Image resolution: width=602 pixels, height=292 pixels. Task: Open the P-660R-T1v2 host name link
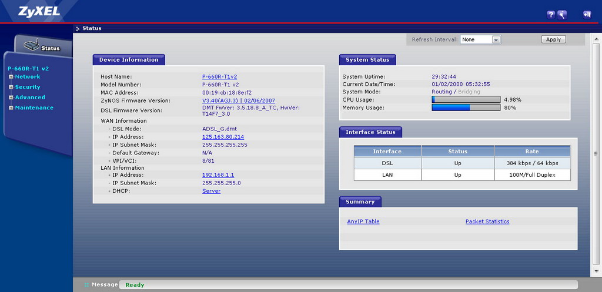219,76
